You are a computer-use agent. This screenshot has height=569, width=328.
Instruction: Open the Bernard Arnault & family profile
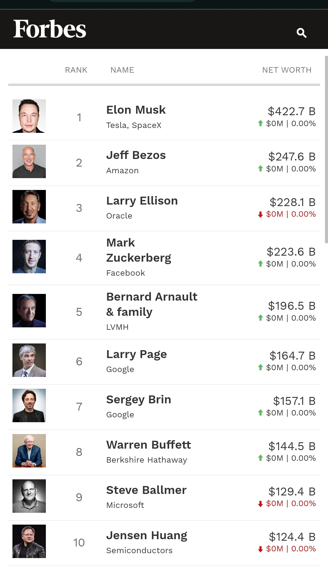(152, 304)
